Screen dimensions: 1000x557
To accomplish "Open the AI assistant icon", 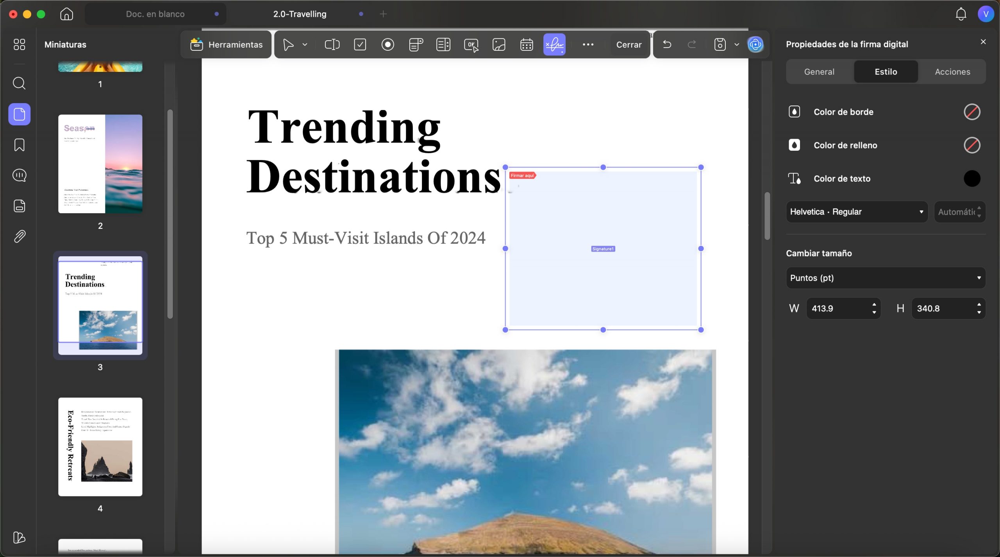I will [x=755, y=45].
